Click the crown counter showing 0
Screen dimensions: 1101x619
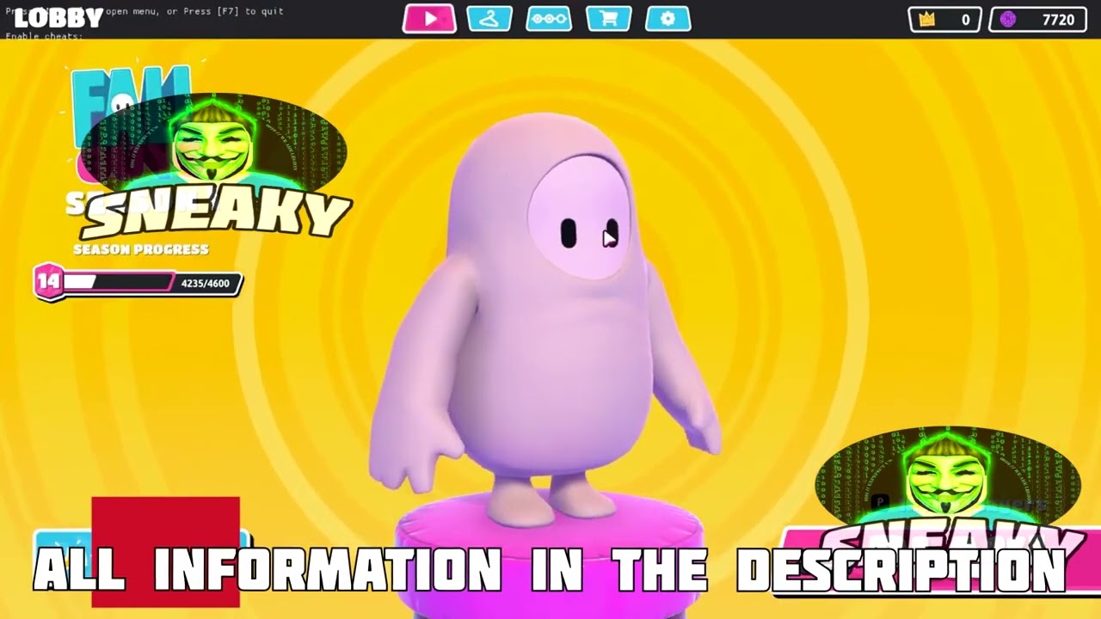(x=944, y=20)
